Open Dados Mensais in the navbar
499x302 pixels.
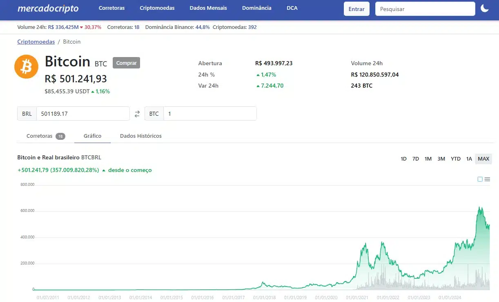point(208,8)
